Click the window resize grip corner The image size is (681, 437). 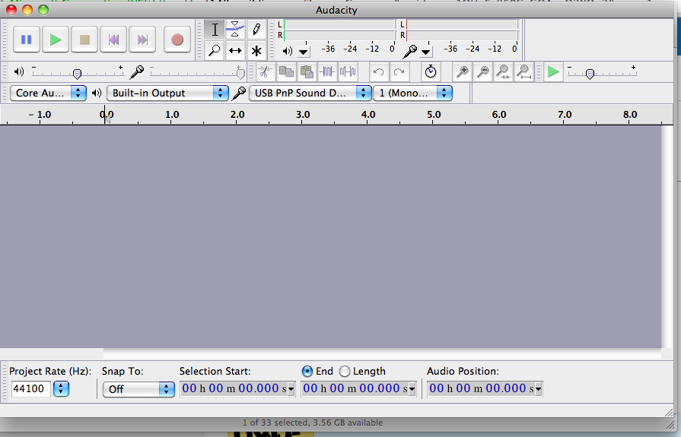point(670,413)
